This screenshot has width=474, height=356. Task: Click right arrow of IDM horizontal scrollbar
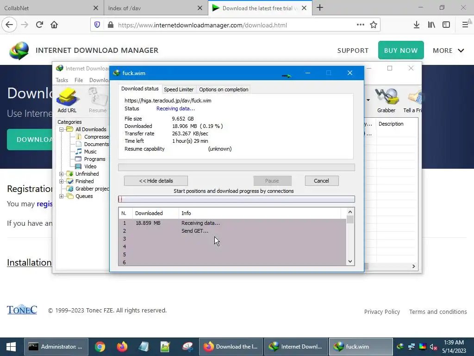pos(413,267)
